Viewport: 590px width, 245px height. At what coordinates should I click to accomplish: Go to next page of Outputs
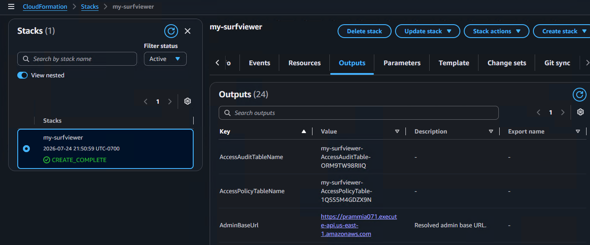[563, 112]
